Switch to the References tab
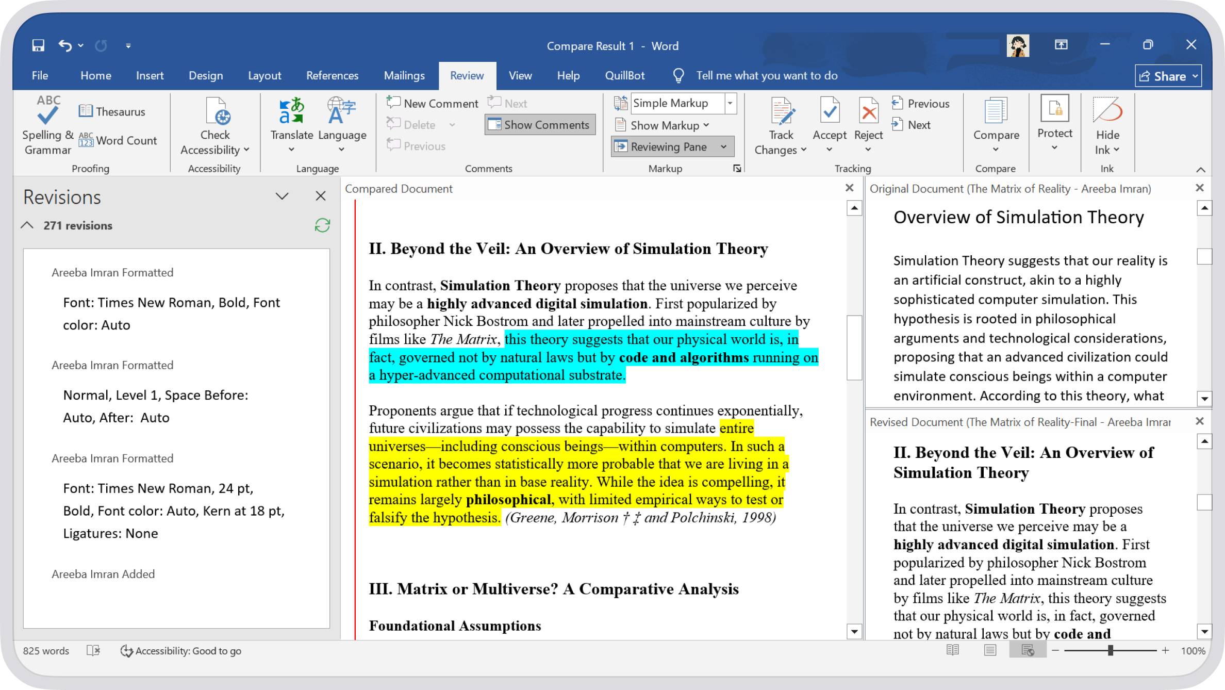The height and width of the screenshot is (690, 1225). click(x=332, y=75)
